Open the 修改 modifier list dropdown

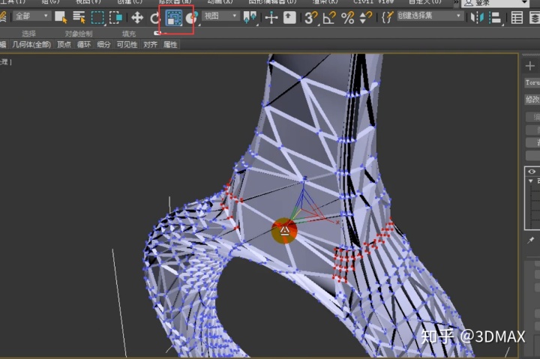[x=532, y=100]
